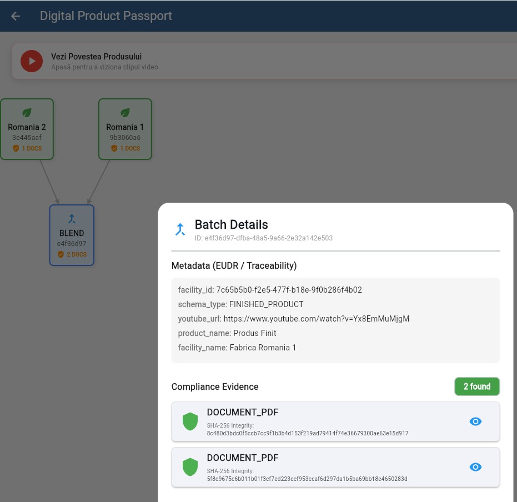
Task: Play the product story video
Action: tap(32, 61)
